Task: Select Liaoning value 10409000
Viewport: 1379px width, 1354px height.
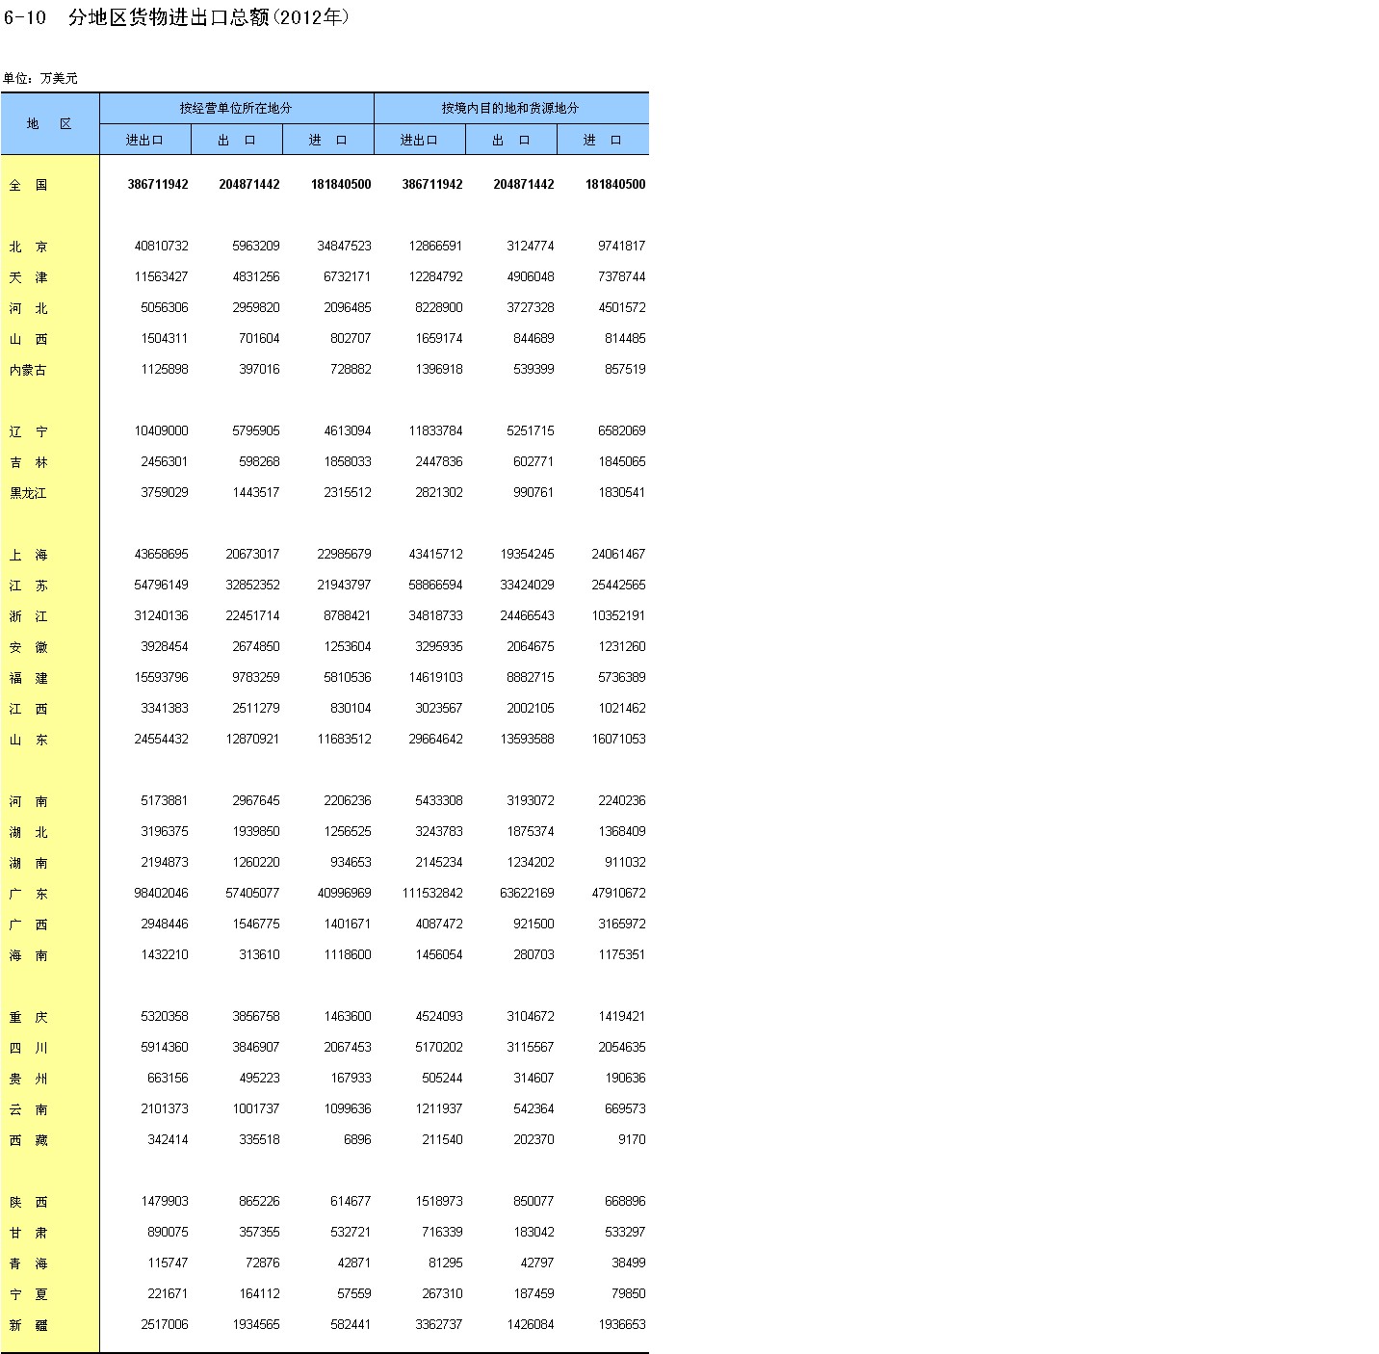Action: point(162,430)
